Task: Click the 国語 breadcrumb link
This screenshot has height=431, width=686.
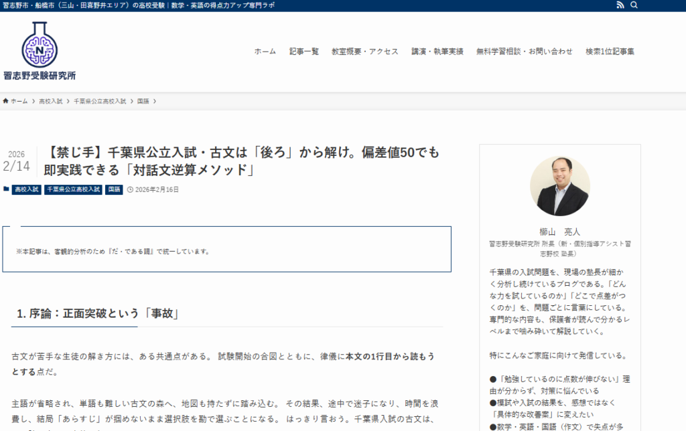Action: (x=143, y=101)
